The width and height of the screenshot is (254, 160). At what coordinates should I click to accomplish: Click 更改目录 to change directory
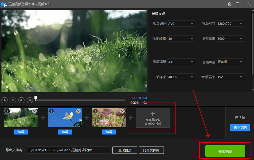(125, 150)
